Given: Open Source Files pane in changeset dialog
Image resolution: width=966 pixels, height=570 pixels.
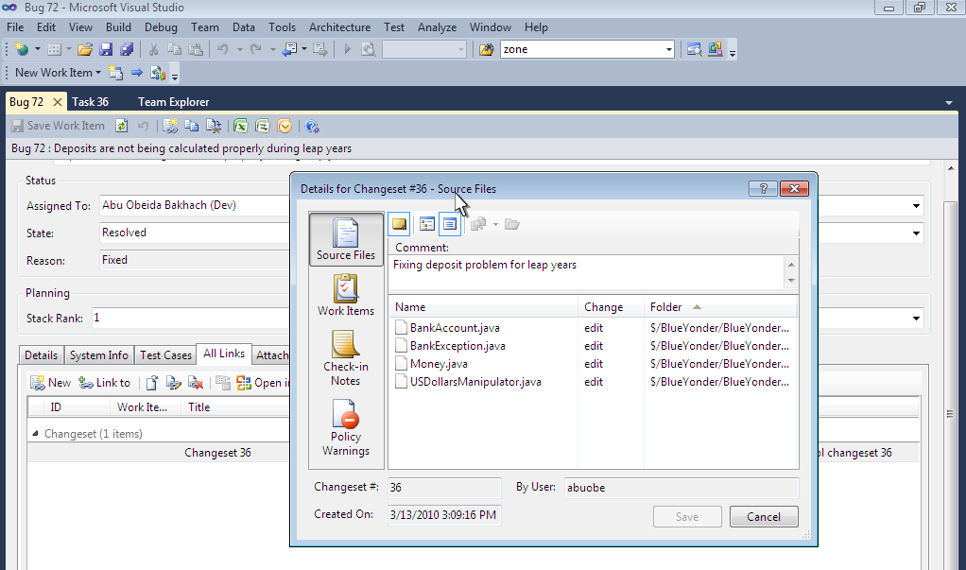Looking at the screenshot, I should coord(346,239).
